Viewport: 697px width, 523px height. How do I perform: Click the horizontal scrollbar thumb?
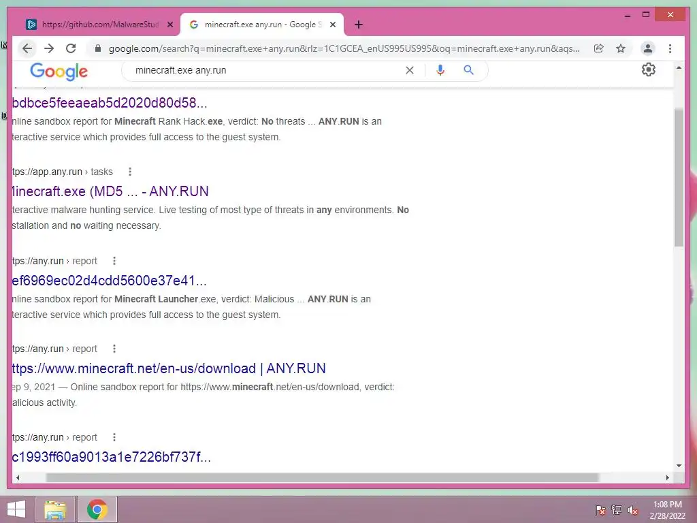pyautogui.click(x=323, y=477)
